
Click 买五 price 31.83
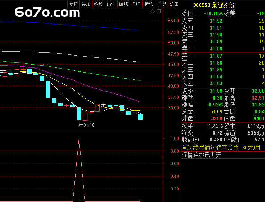tap(216, 83)
